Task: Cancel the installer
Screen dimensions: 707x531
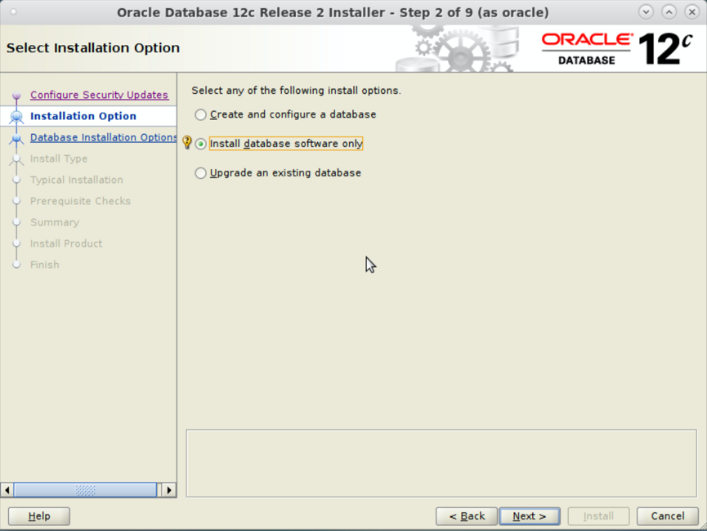Action: [667, 516]
